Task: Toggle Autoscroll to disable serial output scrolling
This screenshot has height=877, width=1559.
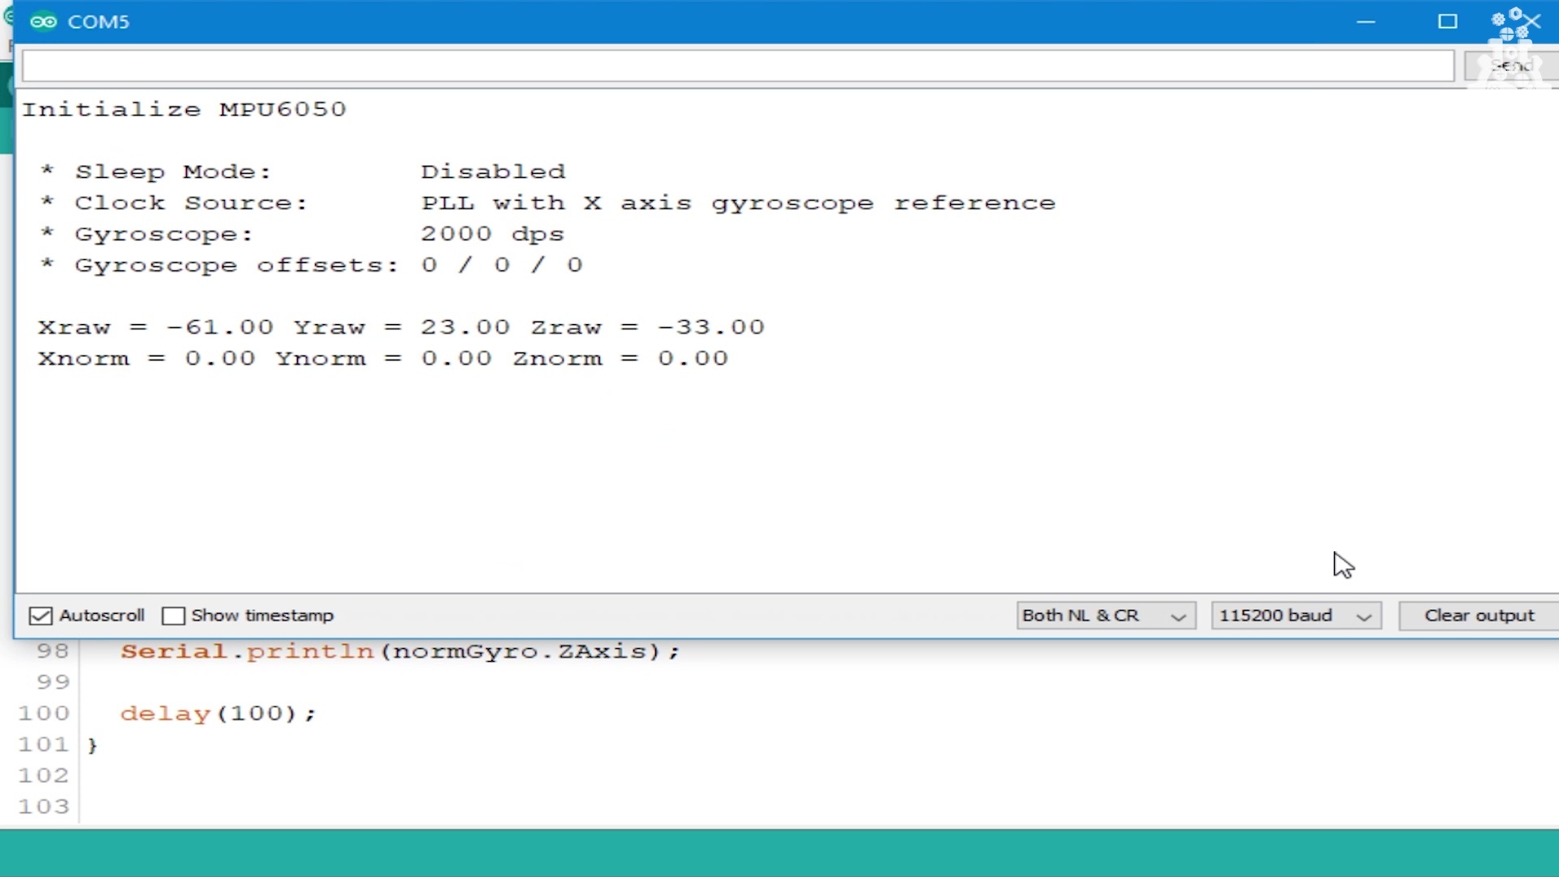Action: coord(41,615)
